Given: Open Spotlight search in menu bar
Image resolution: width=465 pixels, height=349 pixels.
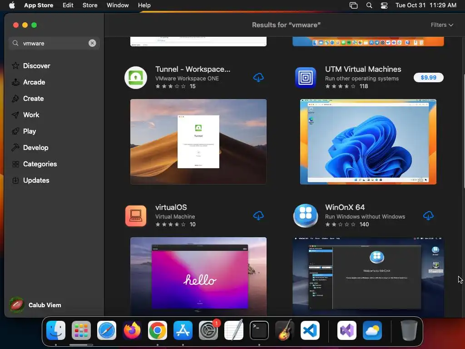Looking at the screenshot, I should point(369,5).
